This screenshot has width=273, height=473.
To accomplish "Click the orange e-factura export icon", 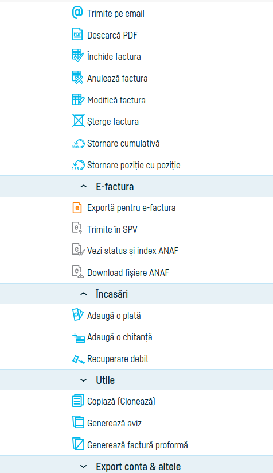I will pyautogui.click(x=77, y=208).
